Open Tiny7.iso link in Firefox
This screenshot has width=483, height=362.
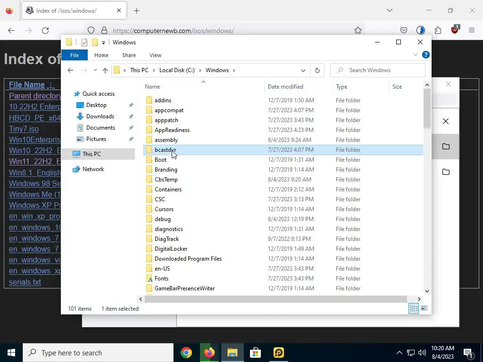coord(24,129)
